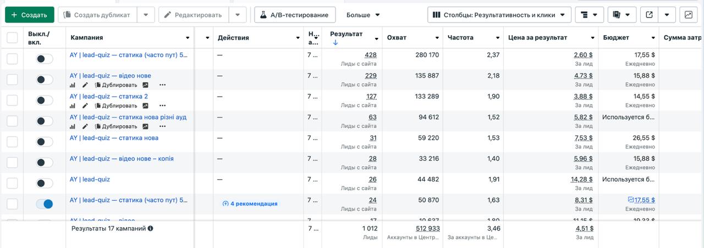Image resolution: width=704 pixels, height=248 pixels.
Task: Open three-dots menu under 'статика нова різні ауд'
Action: pos(162,127)
